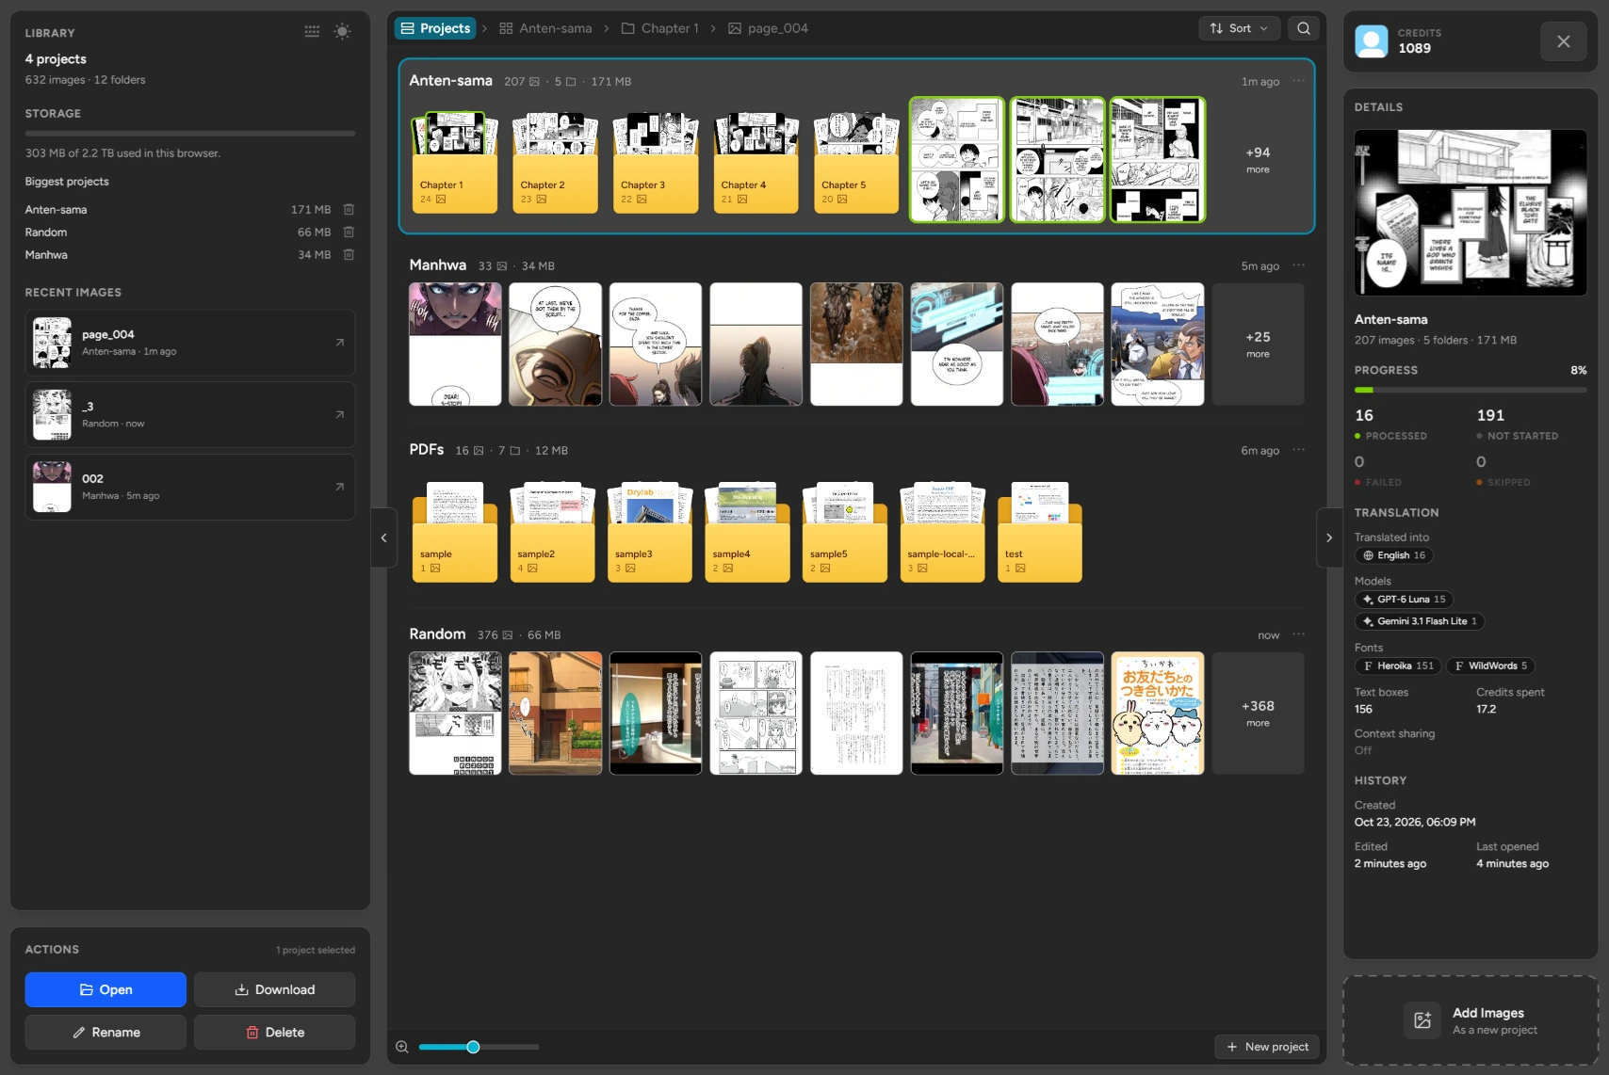1609x1075 pixels.
Task: Expand +368 more in Random
Action: click(1258, 714)
